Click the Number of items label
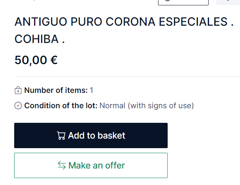This screenshot has width=240, height=185. pyautogui.click(x=56, y=90)
